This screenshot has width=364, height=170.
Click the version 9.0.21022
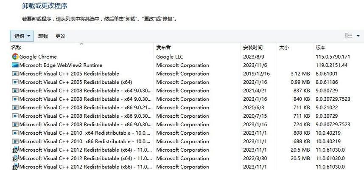coord(327,108)
